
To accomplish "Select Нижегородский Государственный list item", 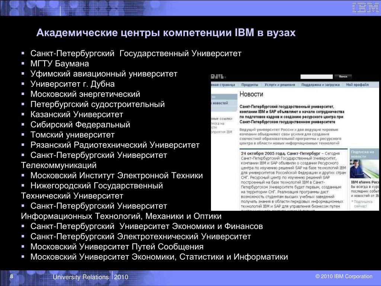I will (97, 185).
